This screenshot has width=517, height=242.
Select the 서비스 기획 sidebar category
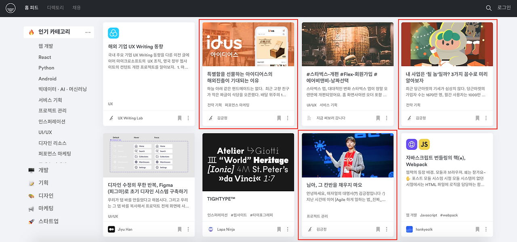pyautogui.click(x=50, y=100)
